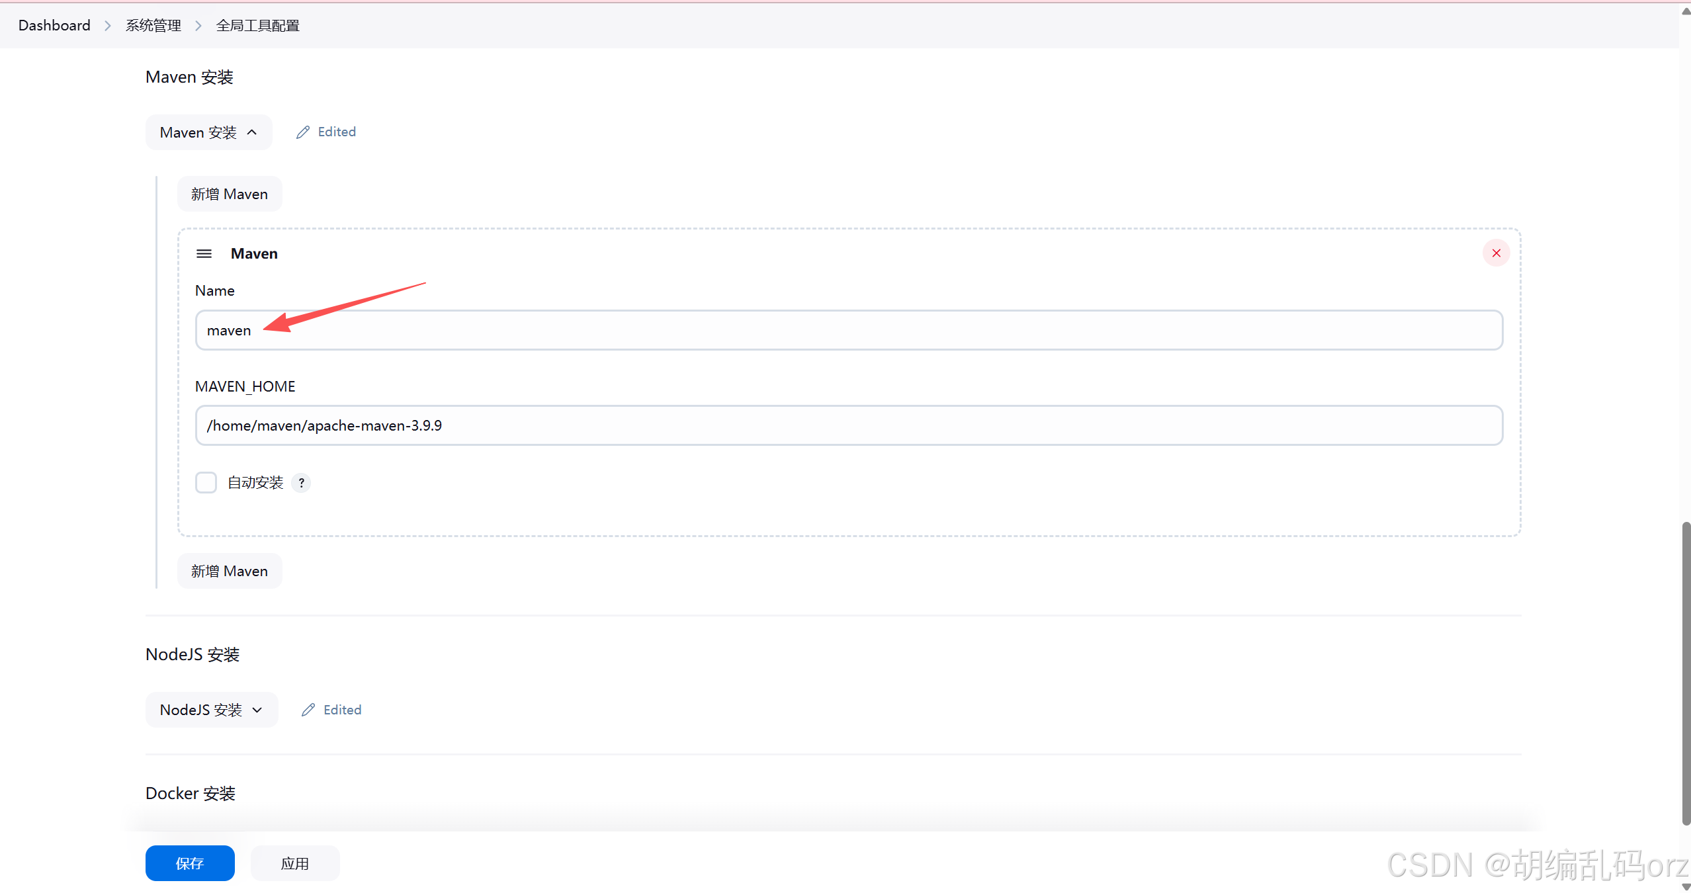1691x893 pixels.
Task: Enable the 自动安装 checkbox
Action: tap(206, 483)
